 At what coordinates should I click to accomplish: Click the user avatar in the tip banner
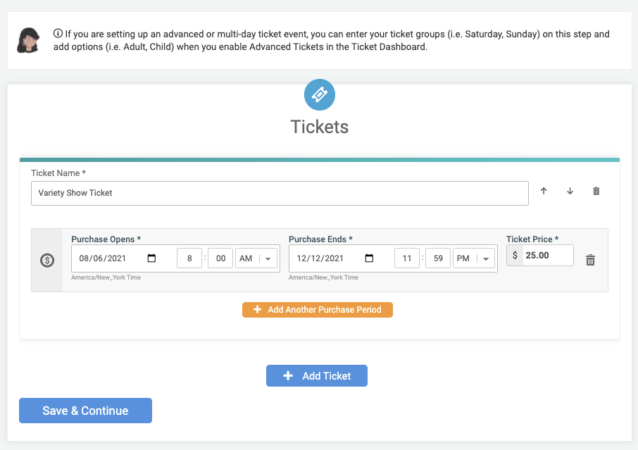pos(29,39)
